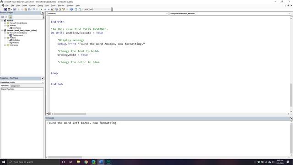
Task: Click the Paste icon in the toolbar
Action: tap(26, 9)
